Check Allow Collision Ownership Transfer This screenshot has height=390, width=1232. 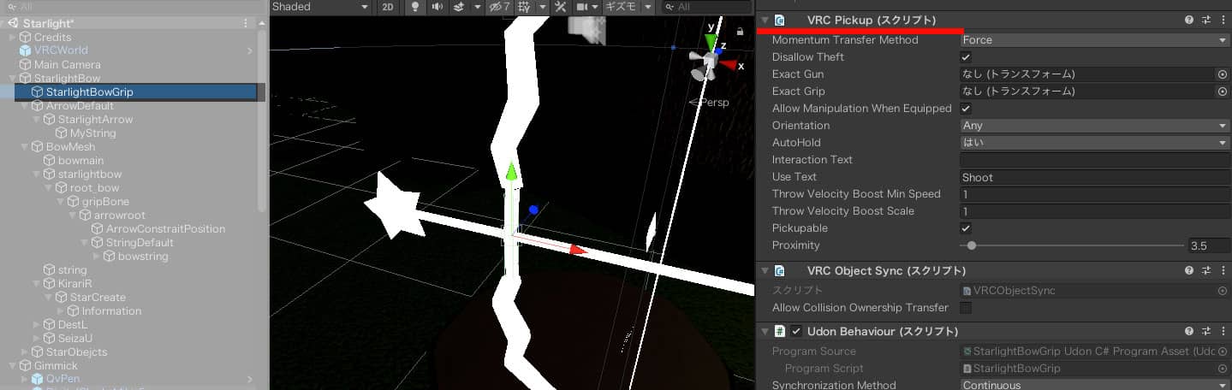click(966, 308)
